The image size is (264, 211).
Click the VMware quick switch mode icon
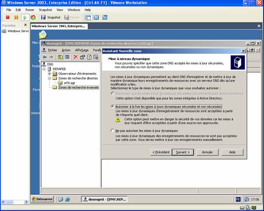tap(105, 17)
